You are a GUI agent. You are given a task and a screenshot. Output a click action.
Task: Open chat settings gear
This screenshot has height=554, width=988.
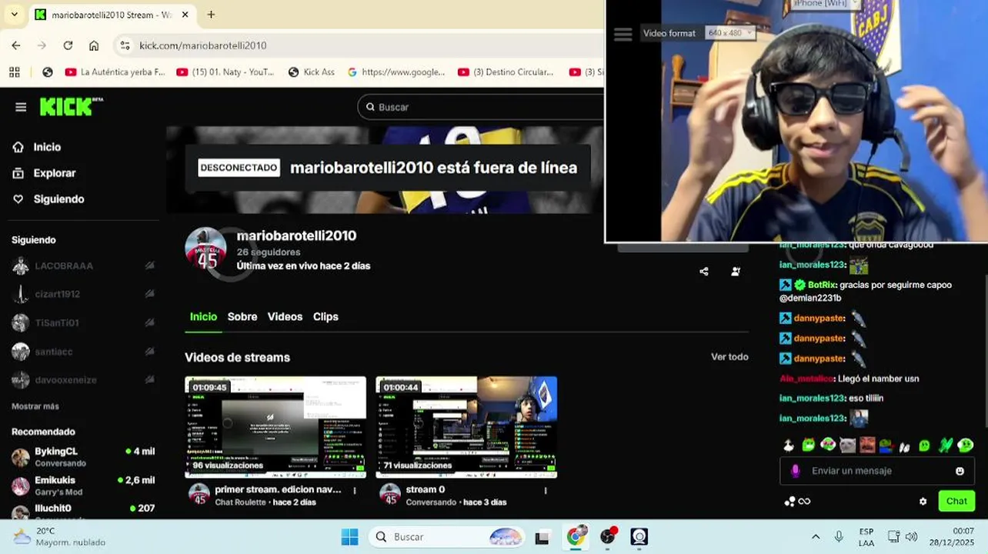[923, 502]
